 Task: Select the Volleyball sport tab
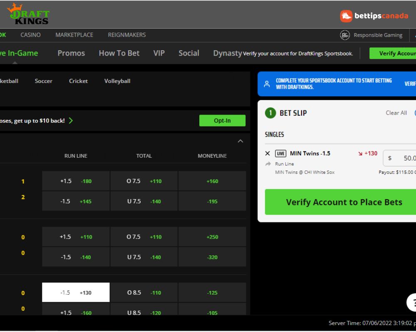117,81
